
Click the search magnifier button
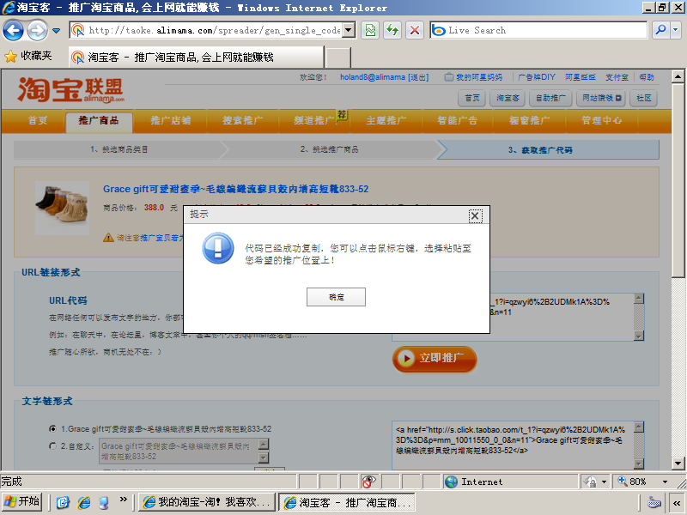660,30
